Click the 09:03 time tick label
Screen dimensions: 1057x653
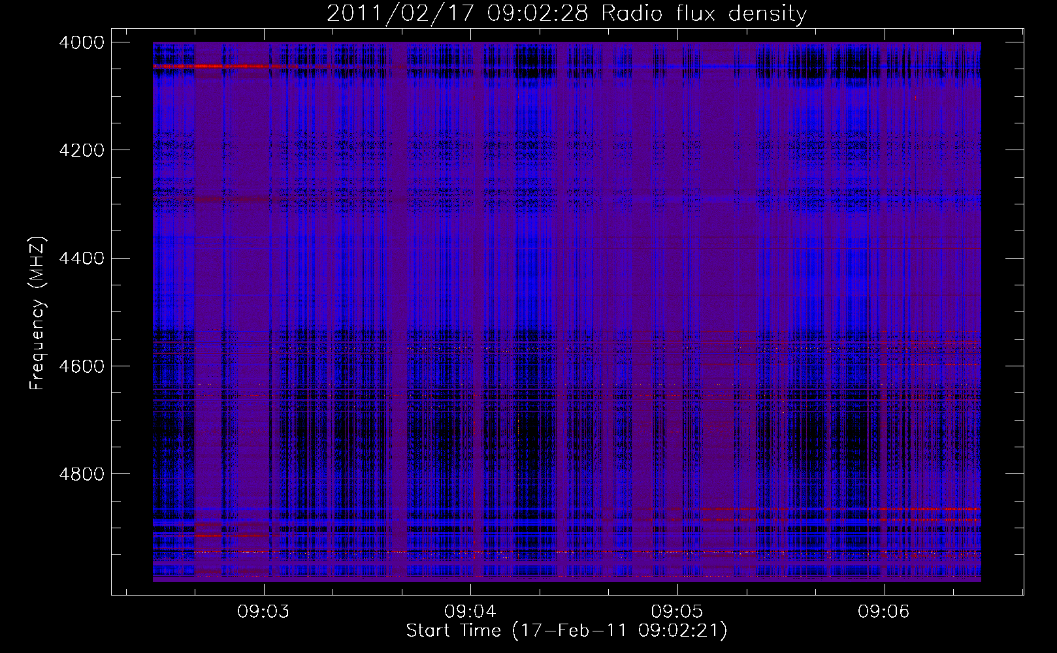[264, 612]
